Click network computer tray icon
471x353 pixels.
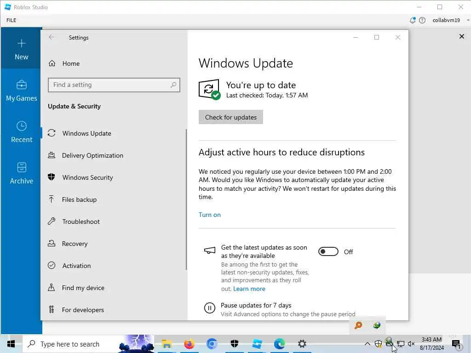pyautogui.click(x=401, y=344)
